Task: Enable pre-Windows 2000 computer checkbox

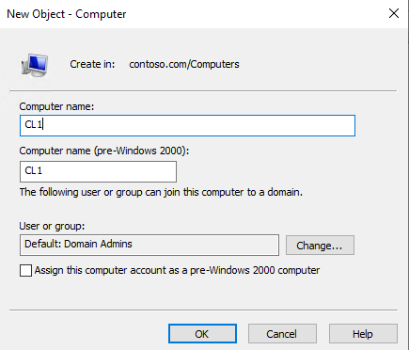Action: point(25,270)
